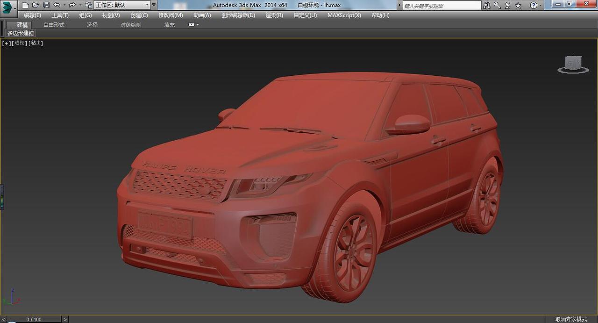Expand the info center arrow left of search box
The image size is (598, 323).
tap(400, 5)
